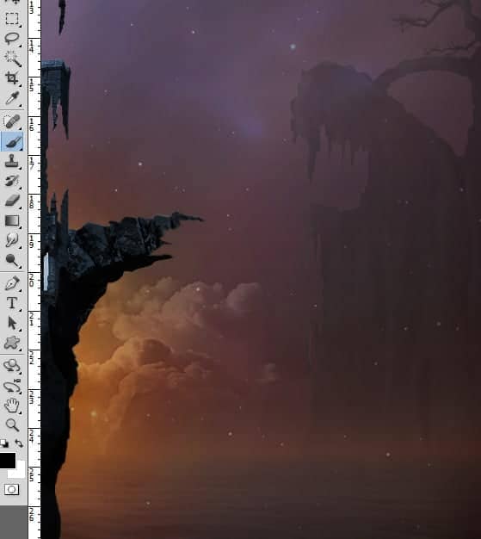Select the History Brush tool
Image resolution: width=481 pixels, height=539 pixels.
[x=12, y=181]
